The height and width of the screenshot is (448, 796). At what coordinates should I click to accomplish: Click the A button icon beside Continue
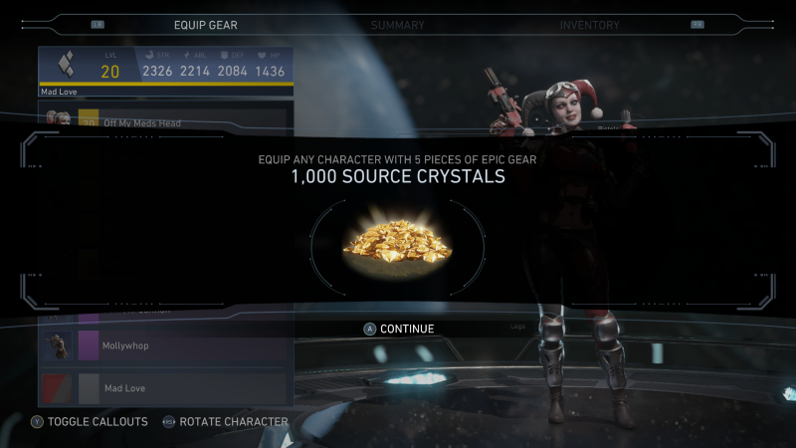(369, 330)
